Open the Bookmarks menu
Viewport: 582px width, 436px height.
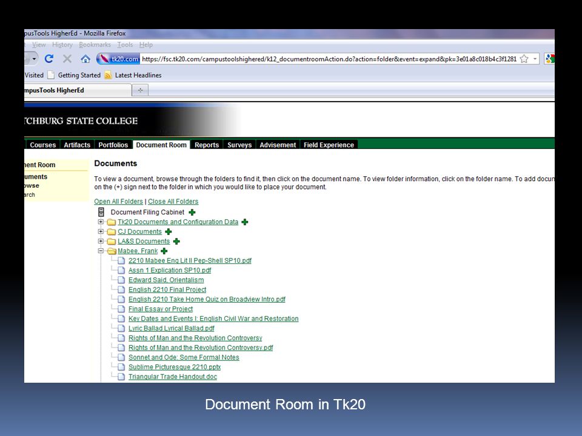click(x=95, y=45)
